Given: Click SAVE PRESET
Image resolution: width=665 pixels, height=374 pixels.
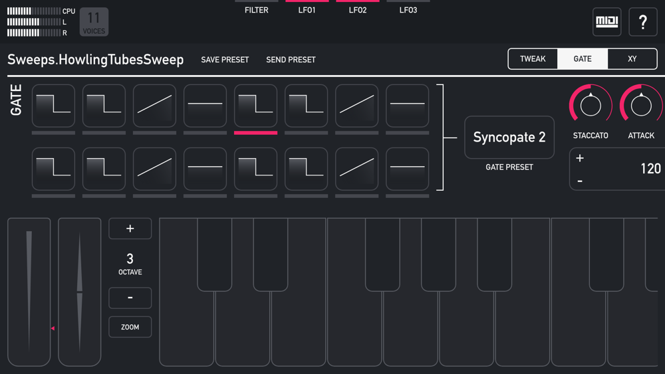Looking at the screenshot, I should [x=225, y=60].
